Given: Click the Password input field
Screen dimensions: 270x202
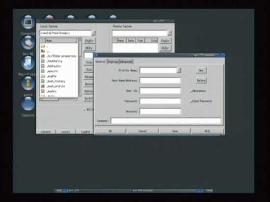Looking at the screenshot, I should pyautogui.click(x=161, y=101).
